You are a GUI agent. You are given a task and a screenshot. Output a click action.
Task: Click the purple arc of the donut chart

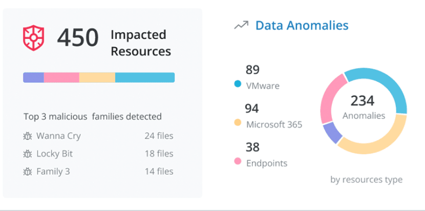(332, 132)
